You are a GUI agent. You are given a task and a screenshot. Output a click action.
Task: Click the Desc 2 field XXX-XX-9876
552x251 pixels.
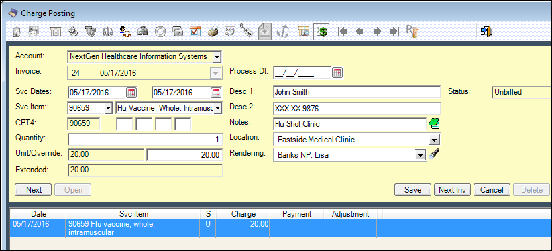pyautogui.click(x=357, y=109)
